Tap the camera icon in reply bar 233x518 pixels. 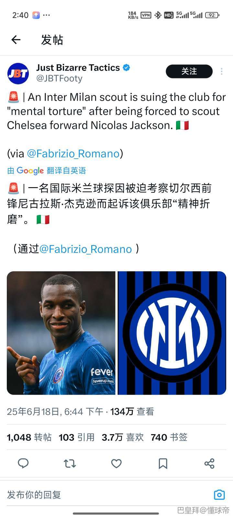[219, 495]
